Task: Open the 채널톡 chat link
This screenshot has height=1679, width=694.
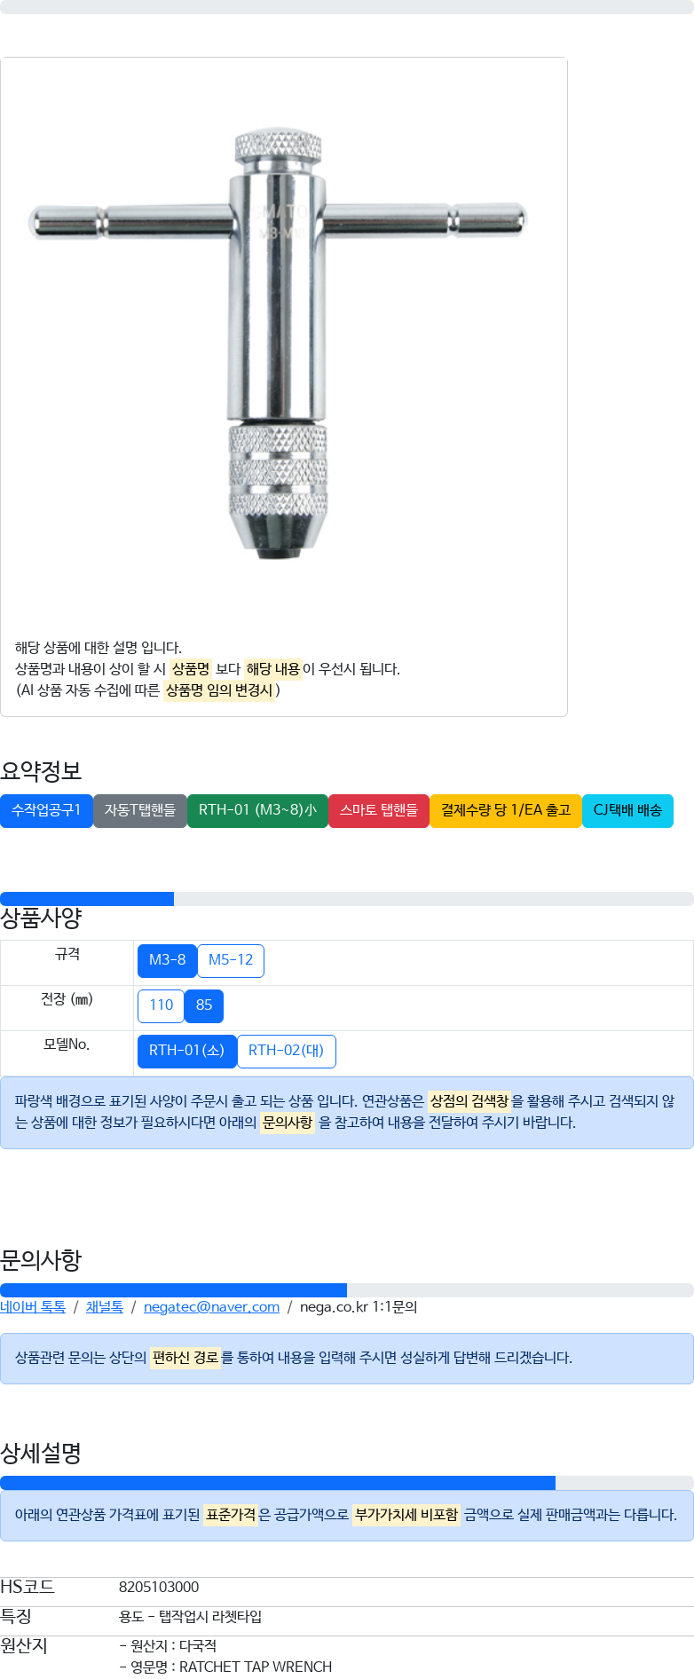Action: tap(105, 1307)
